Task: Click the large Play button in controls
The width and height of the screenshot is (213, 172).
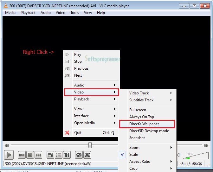Action: coord(9,155)
